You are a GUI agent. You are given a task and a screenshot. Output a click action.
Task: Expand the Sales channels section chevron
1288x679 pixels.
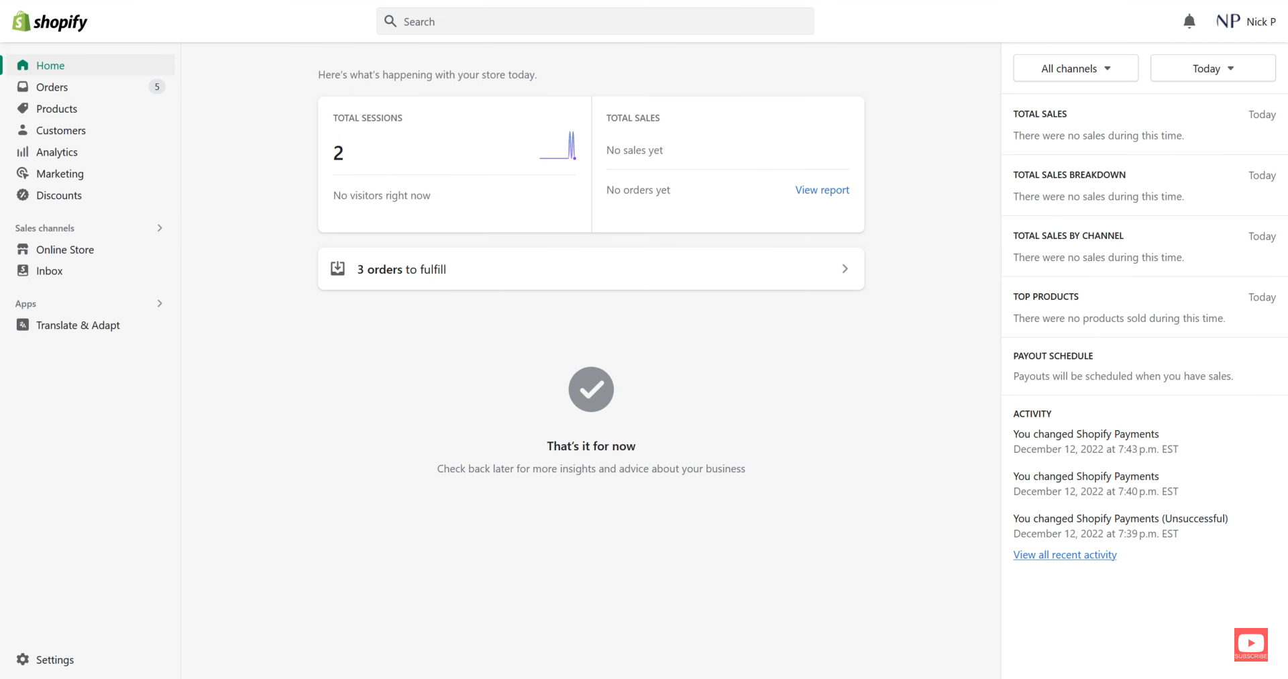tap(160, 228)
